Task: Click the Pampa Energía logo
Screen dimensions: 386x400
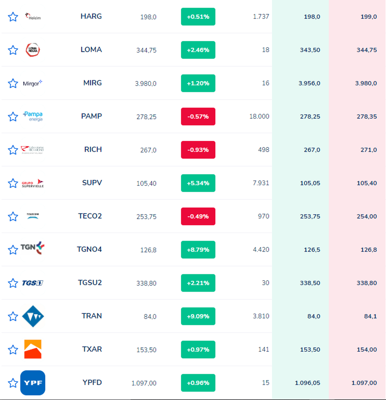Action: (x=33, y=116)
